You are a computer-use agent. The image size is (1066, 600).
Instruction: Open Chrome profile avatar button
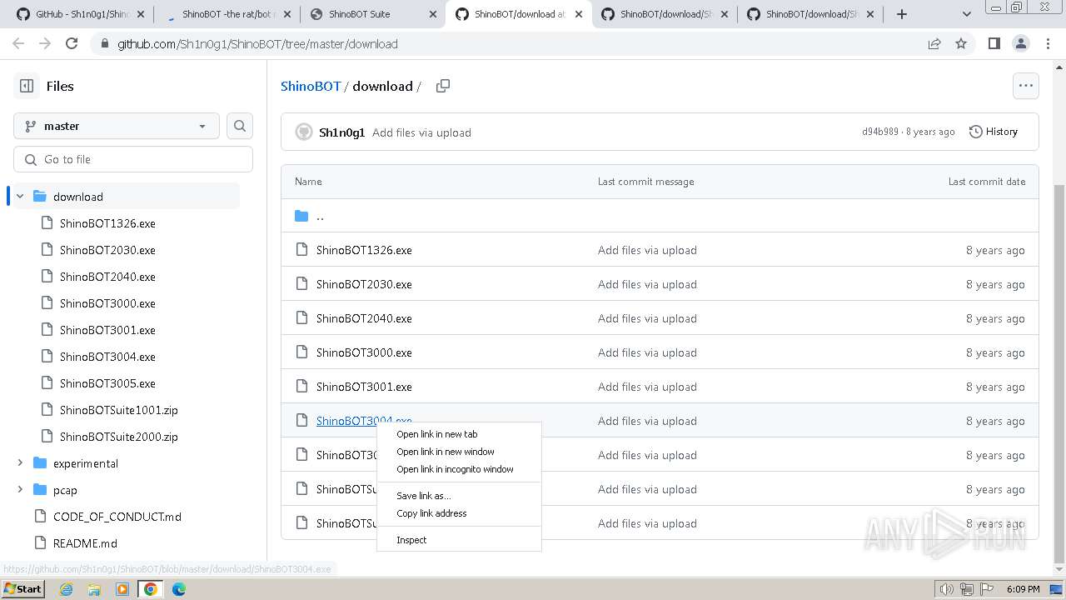1020,44
